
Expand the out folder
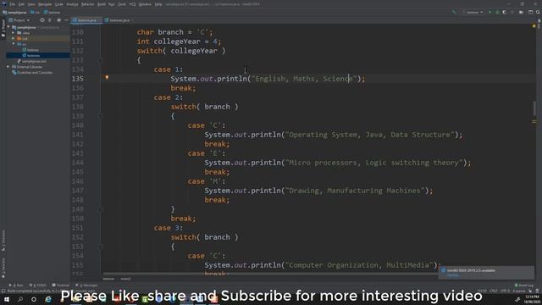14,38
